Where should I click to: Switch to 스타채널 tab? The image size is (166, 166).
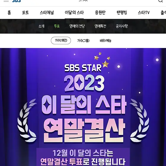pos(47,12)
